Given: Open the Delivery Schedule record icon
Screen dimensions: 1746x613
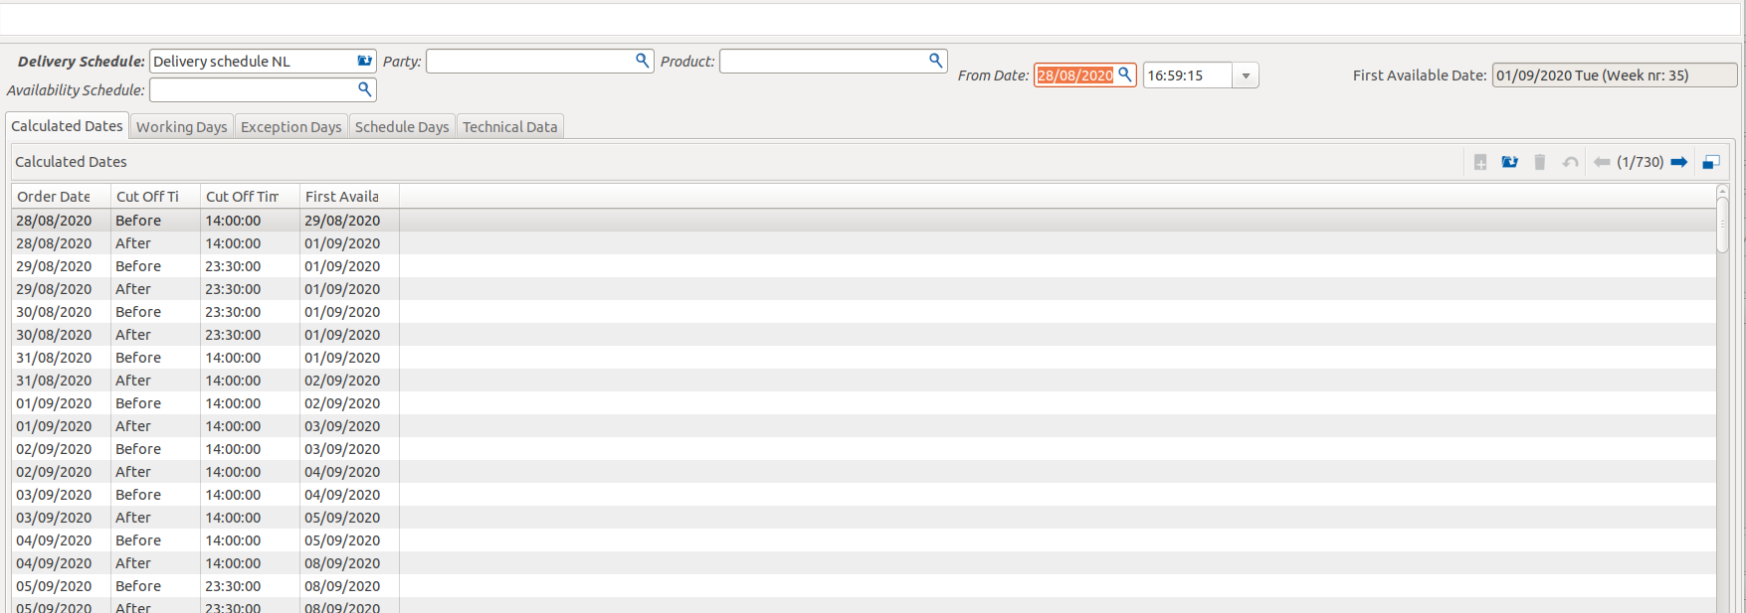Looking at the screenshot, I should tap(364, 61).
